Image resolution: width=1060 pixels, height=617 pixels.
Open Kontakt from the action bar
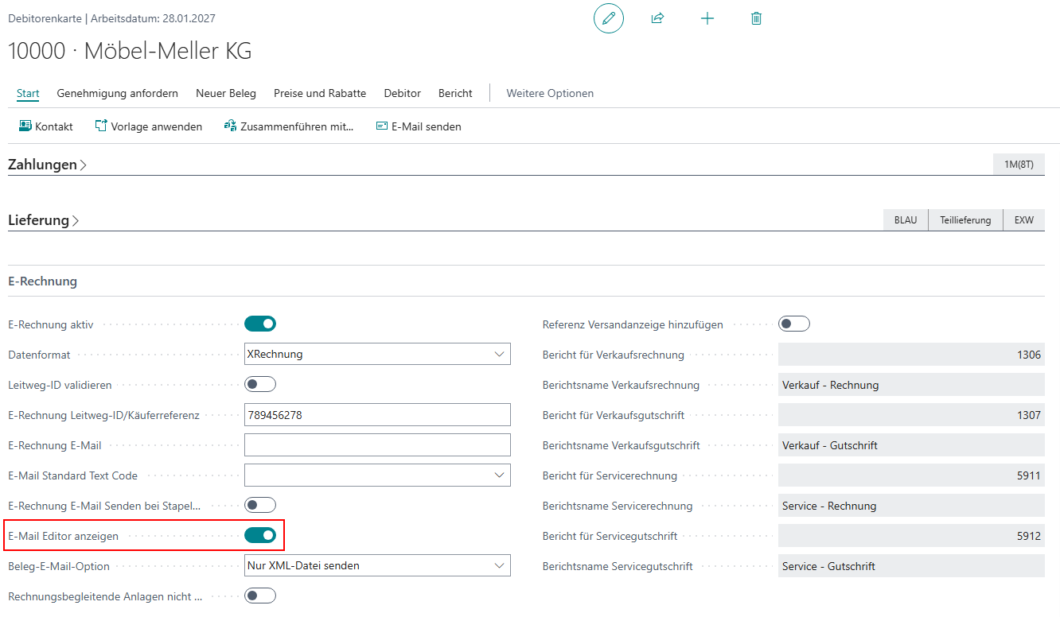pos(46,126)
